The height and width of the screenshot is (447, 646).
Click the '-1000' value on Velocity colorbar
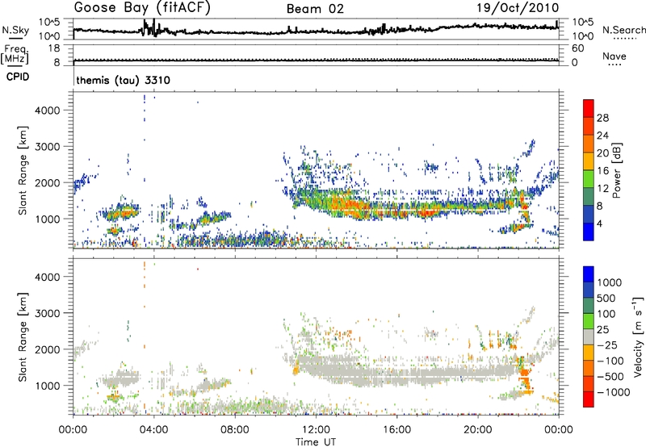pyautogui.click(x=614, y=392)
